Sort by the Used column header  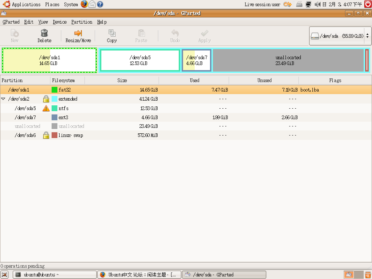click(x=194, y=80)
